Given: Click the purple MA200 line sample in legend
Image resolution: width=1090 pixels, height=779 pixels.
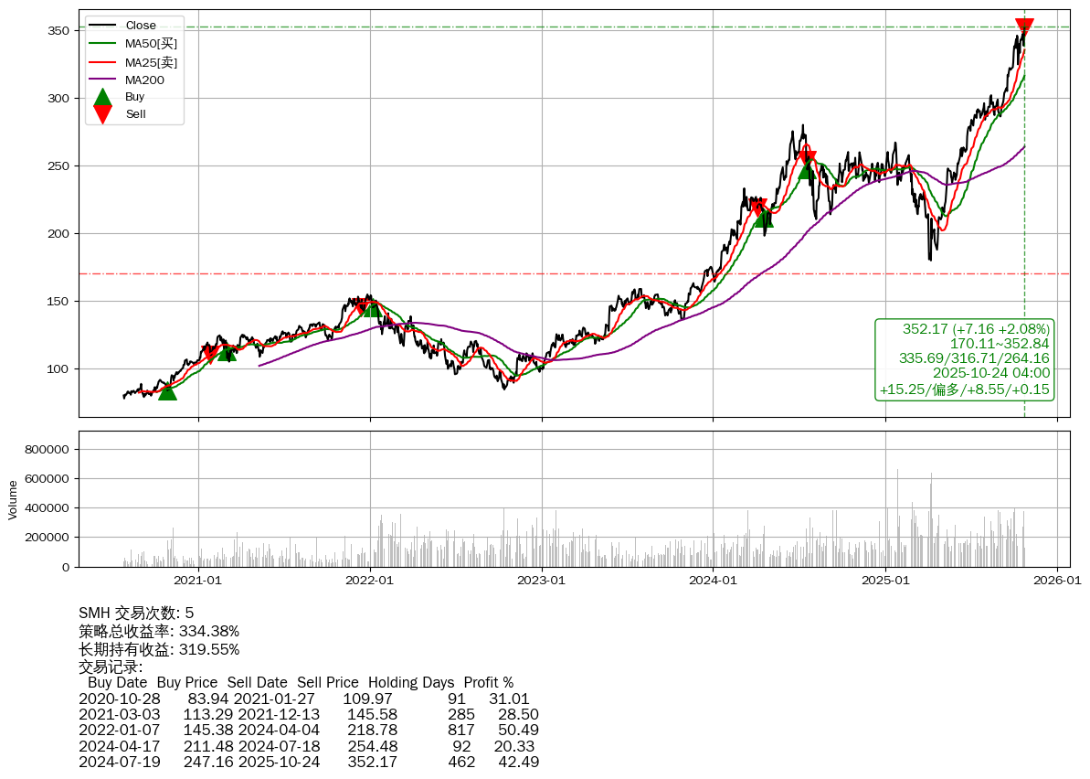Looking at the screenshot, I should click(x=103, y=80).
